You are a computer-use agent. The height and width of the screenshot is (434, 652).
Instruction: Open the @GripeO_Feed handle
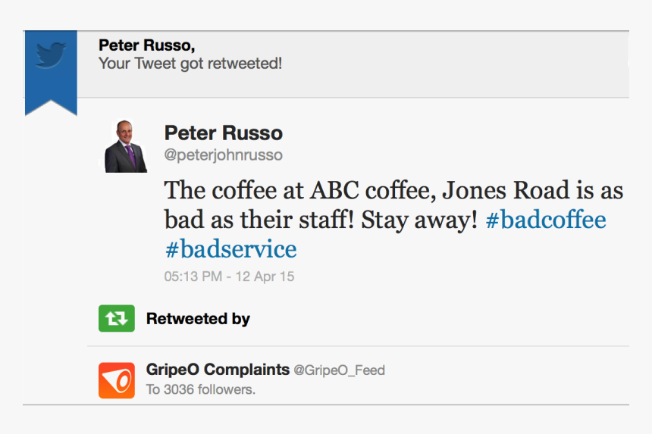(339, 370)
